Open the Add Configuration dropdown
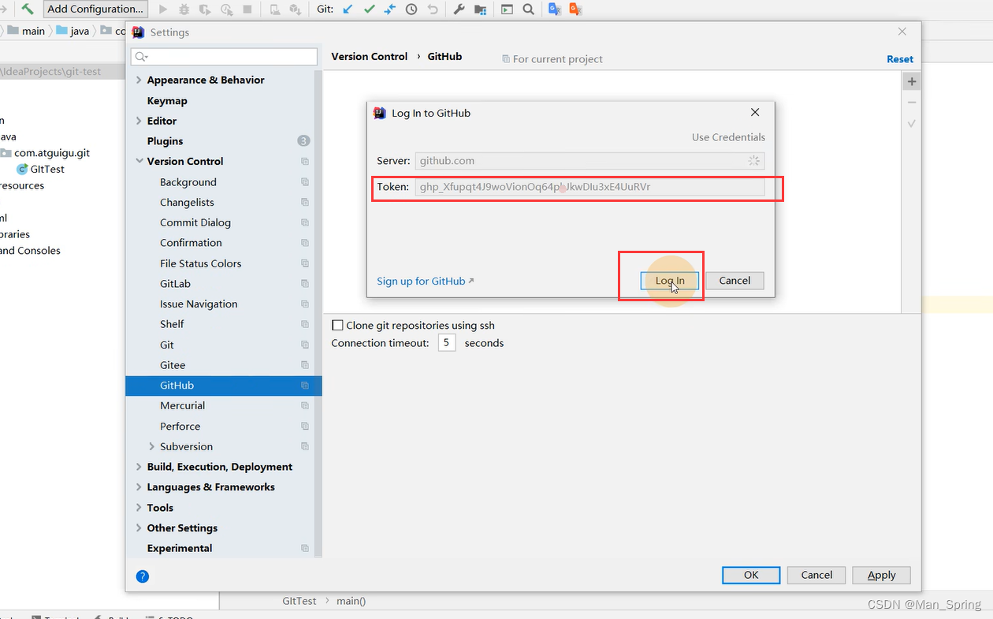The image size is (993, 619). point(95,9)
